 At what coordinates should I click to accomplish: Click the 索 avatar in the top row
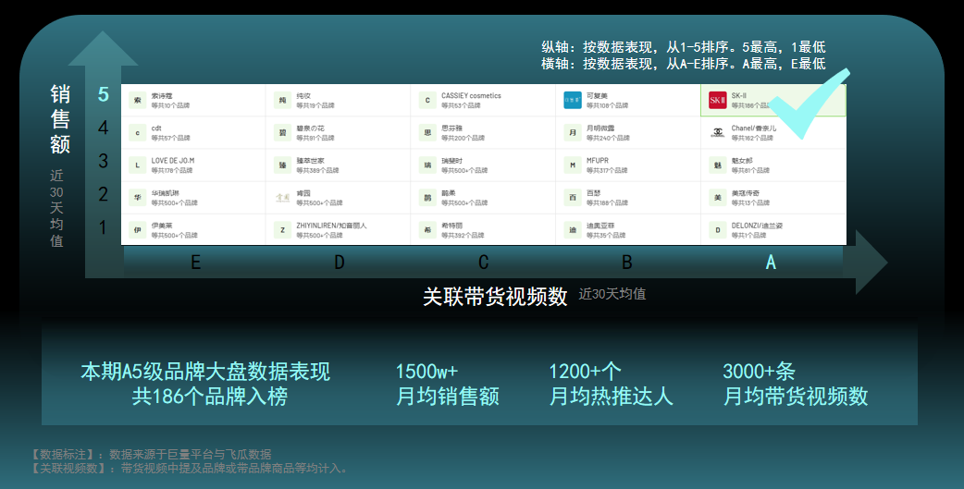pyautogui.click(x=137, y=100)
